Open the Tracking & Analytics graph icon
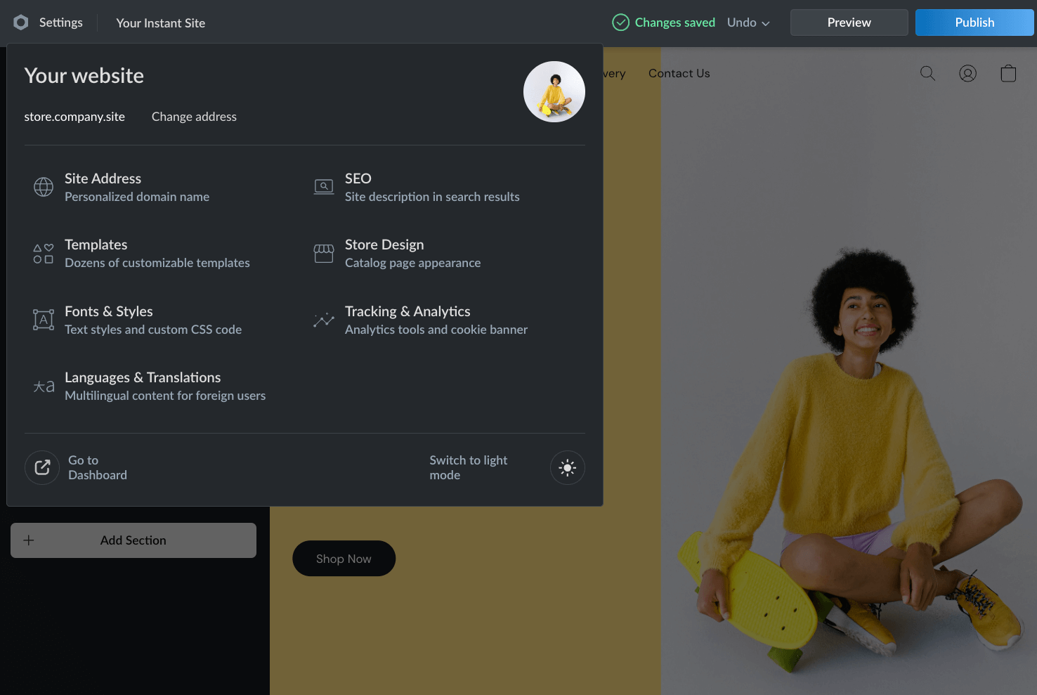The width and height of the screenshot is (1037, 695). pos(323,320)
